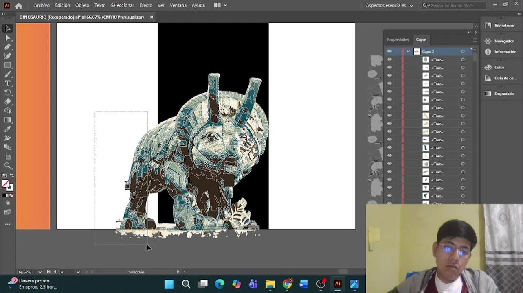Select the DINOSAURIO document tab

(x=81, y=17)
